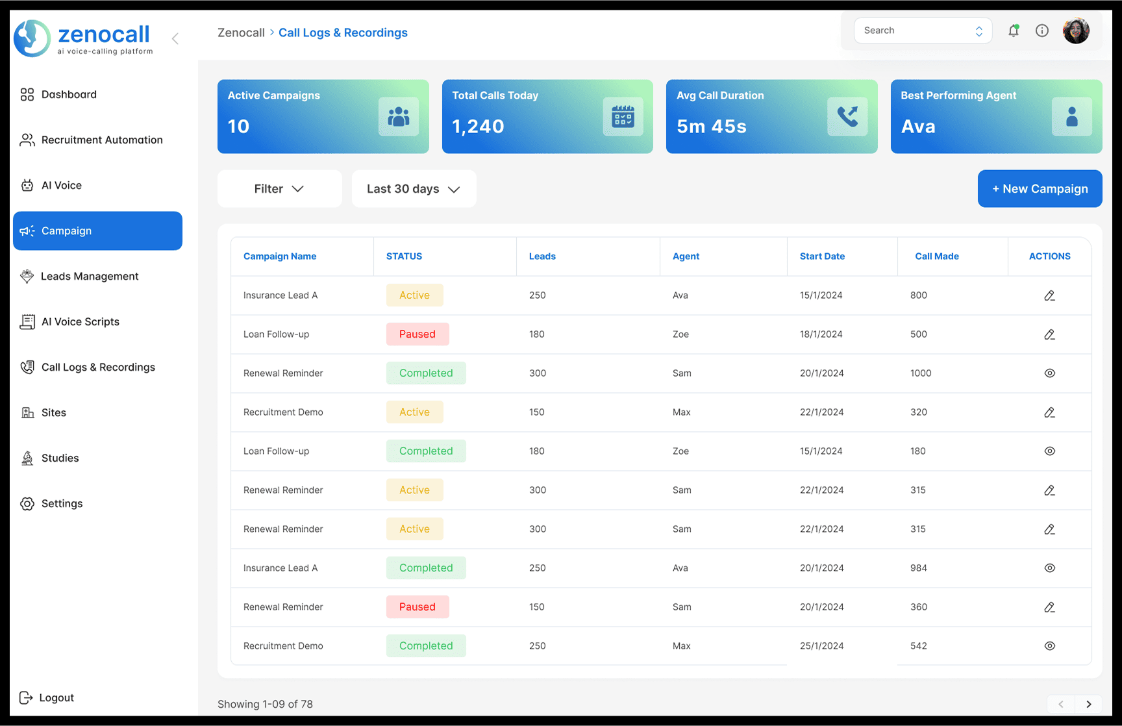The height and width of the screenshot is (726, 1122).
Task: Select the AI Voice Scripts icon
Action: coord(27,321)
